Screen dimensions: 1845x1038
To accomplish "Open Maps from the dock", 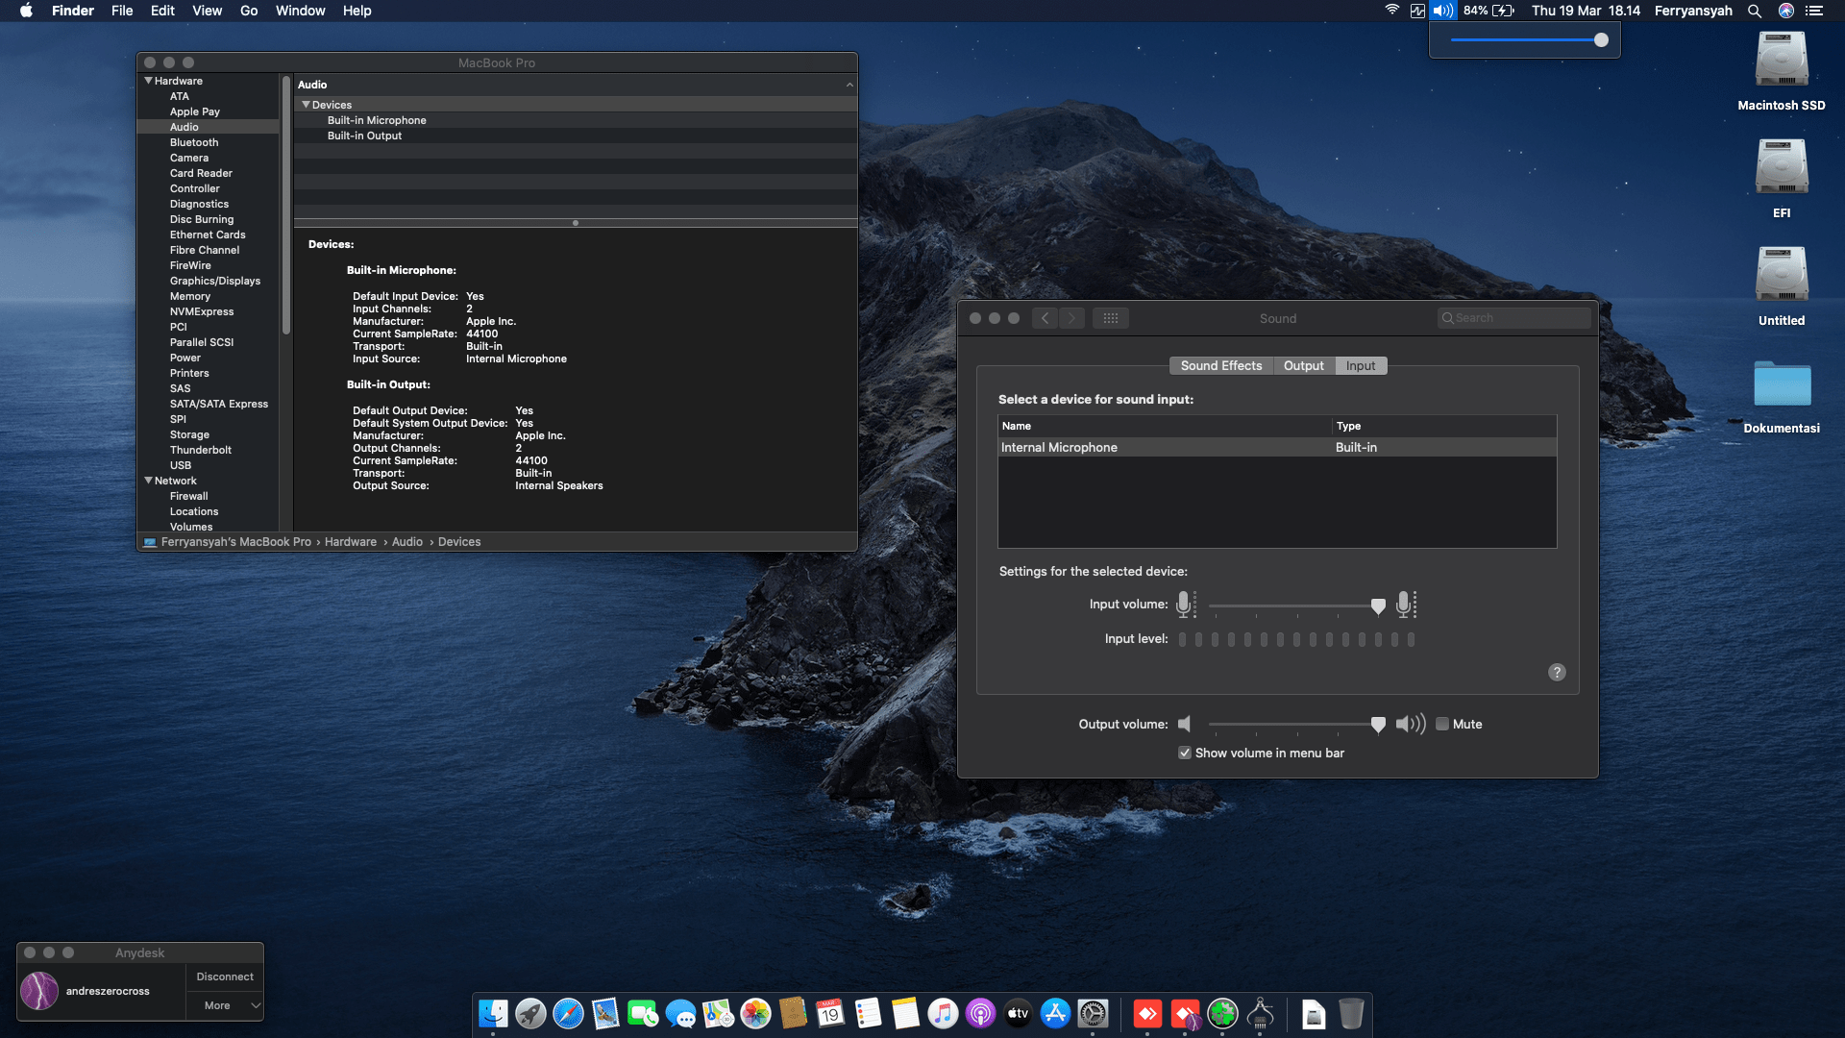I will (718, 1013).
